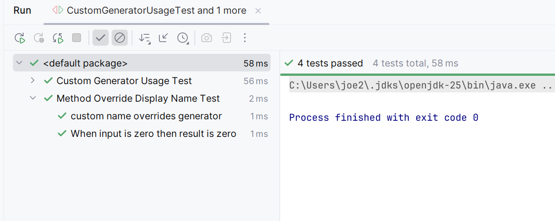Click the Rerun Failed Tests icon
The image size is (555, 221).
coord(39,38)
